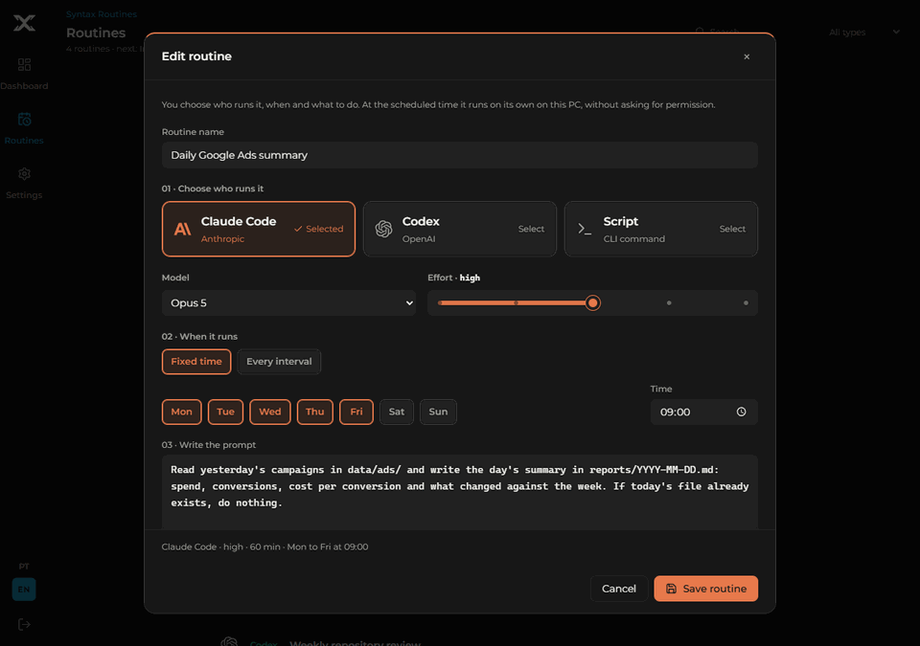Click Save routine button
920x646 pixels.
tap(706, 589)
